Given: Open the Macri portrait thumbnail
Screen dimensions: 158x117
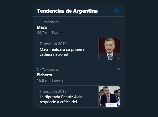Looking at the screenshot, I should (109, 49).
